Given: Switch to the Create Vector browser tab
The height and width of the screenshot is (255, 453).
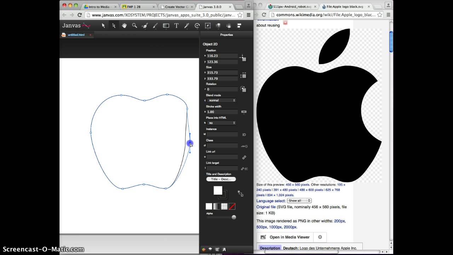Looking at the screenshot, I should tap(176, 7).
